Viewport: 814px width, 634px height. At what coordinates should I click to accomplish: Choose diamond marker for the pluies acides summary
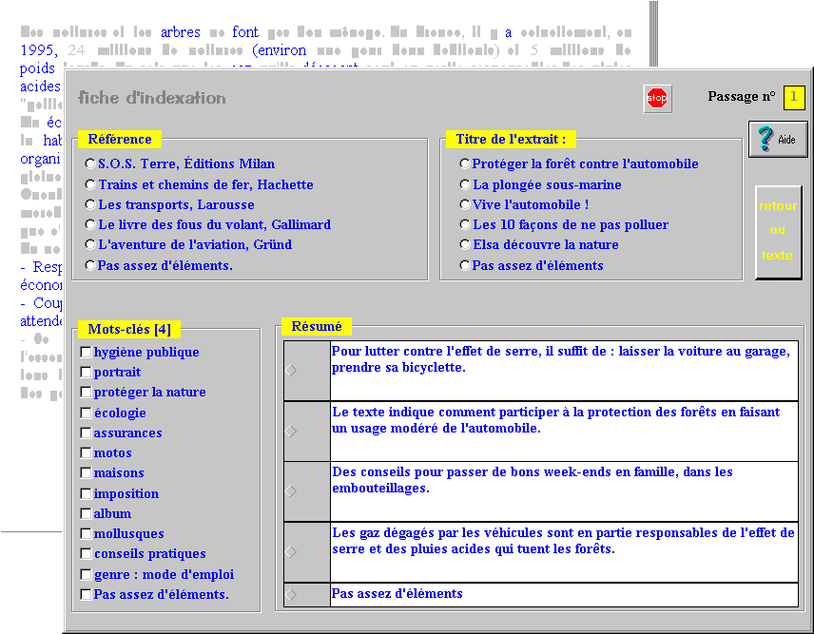[x=292, y=551]
